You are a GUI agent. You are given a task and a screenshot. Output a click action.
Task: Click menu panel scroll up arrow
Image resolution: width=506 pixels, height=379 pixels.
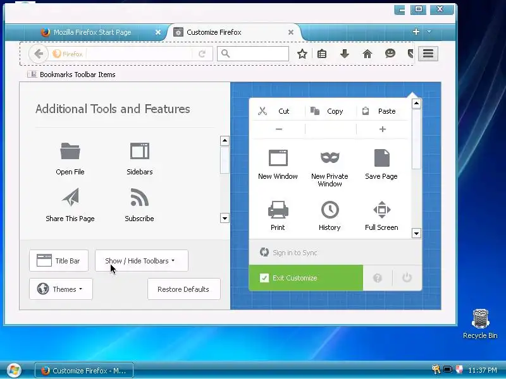416,104
